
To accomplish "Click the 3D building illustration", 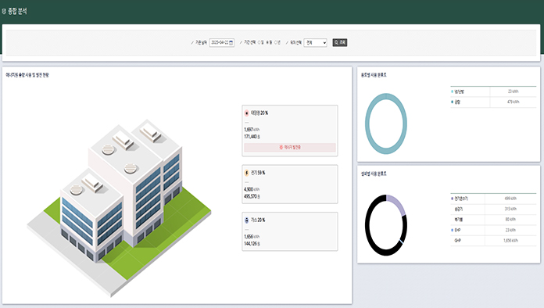I will pyautogui.click(x=119, y=207).
